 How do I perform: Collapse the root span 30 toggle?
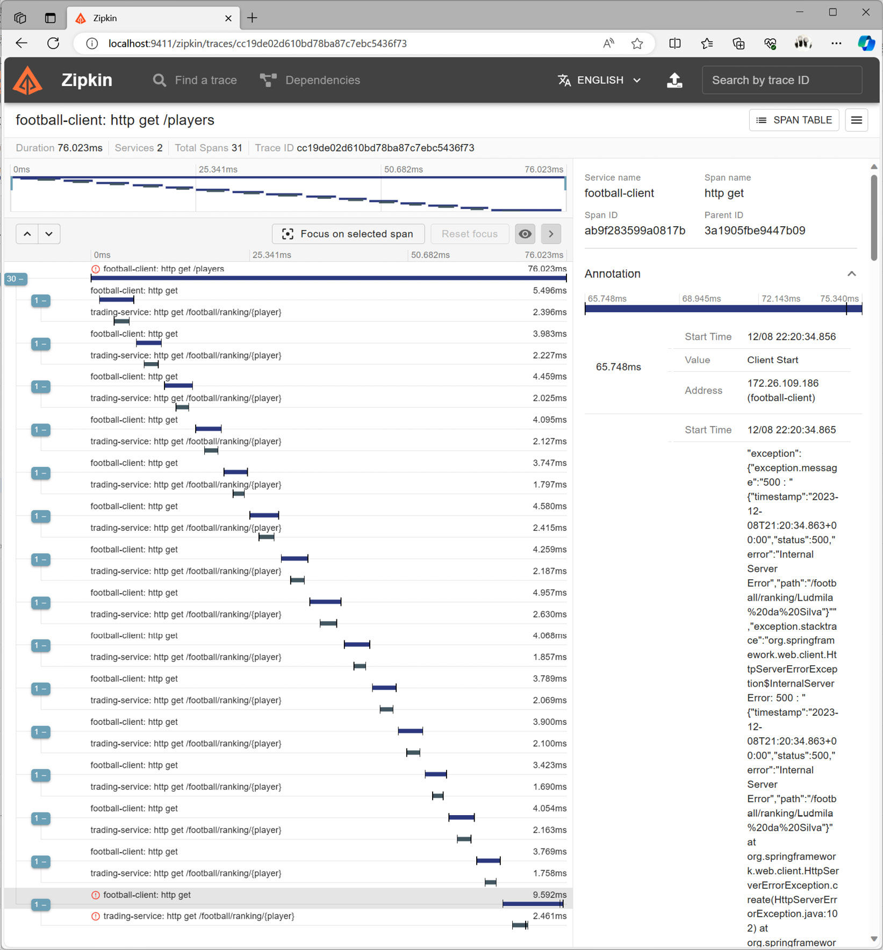click(x=16, y=279)
